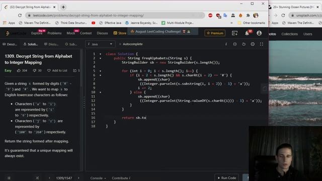Viewport: 322px width, 181px height.
Task: Switch to the Solution tab
Action: pyautogui.click(x=31, y=44)
